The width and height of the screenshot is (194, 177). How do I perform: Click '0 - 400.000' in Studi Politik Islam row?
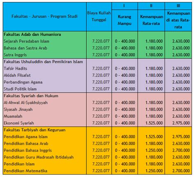125,89
